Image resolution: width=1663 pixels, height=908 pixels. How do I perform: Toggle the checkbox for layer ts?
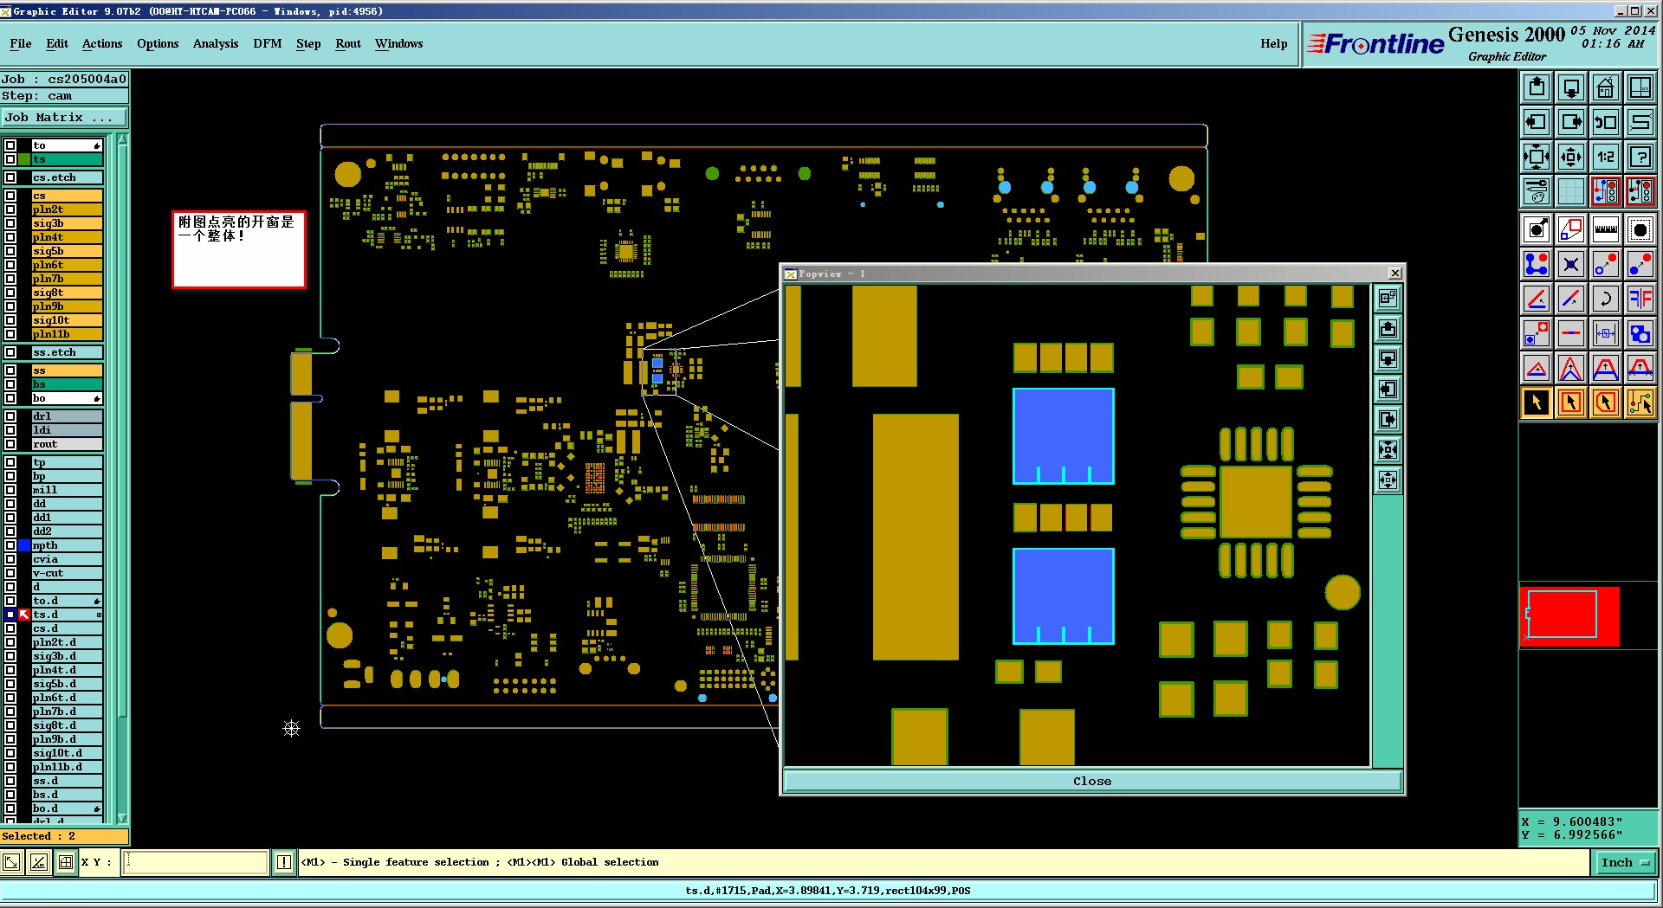point(10,159)
